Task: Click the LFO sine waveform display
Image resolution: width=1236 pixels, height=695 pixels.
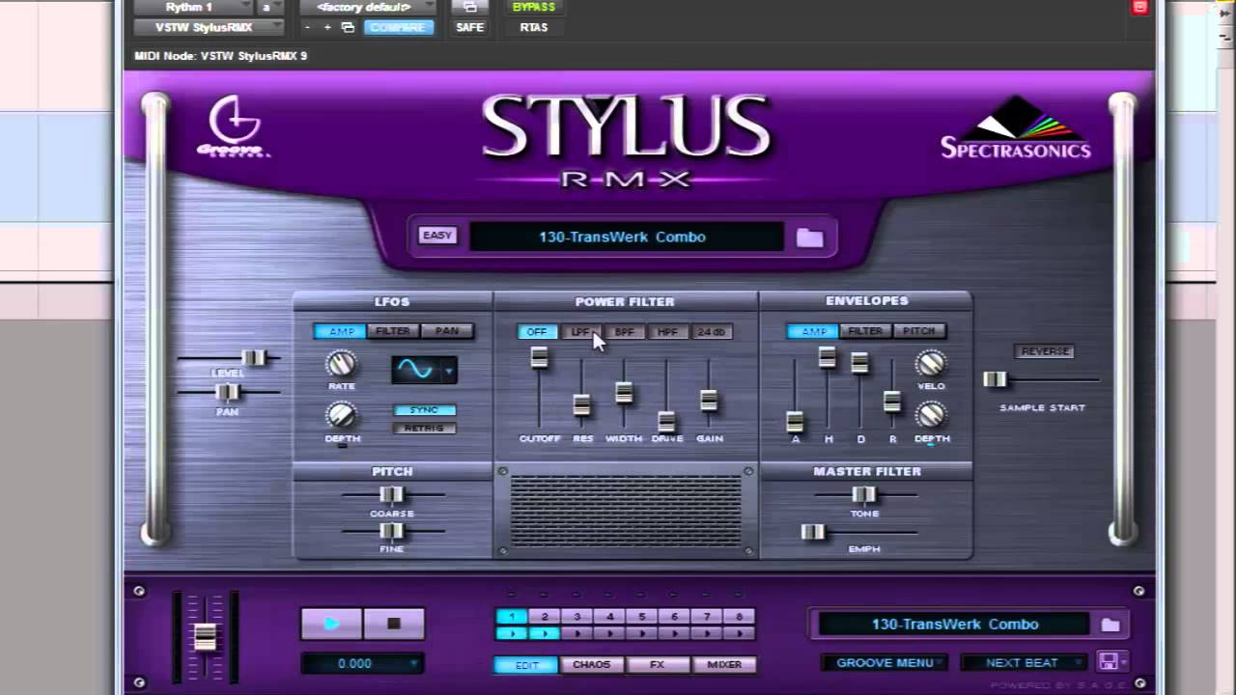Action: (415, 370)
